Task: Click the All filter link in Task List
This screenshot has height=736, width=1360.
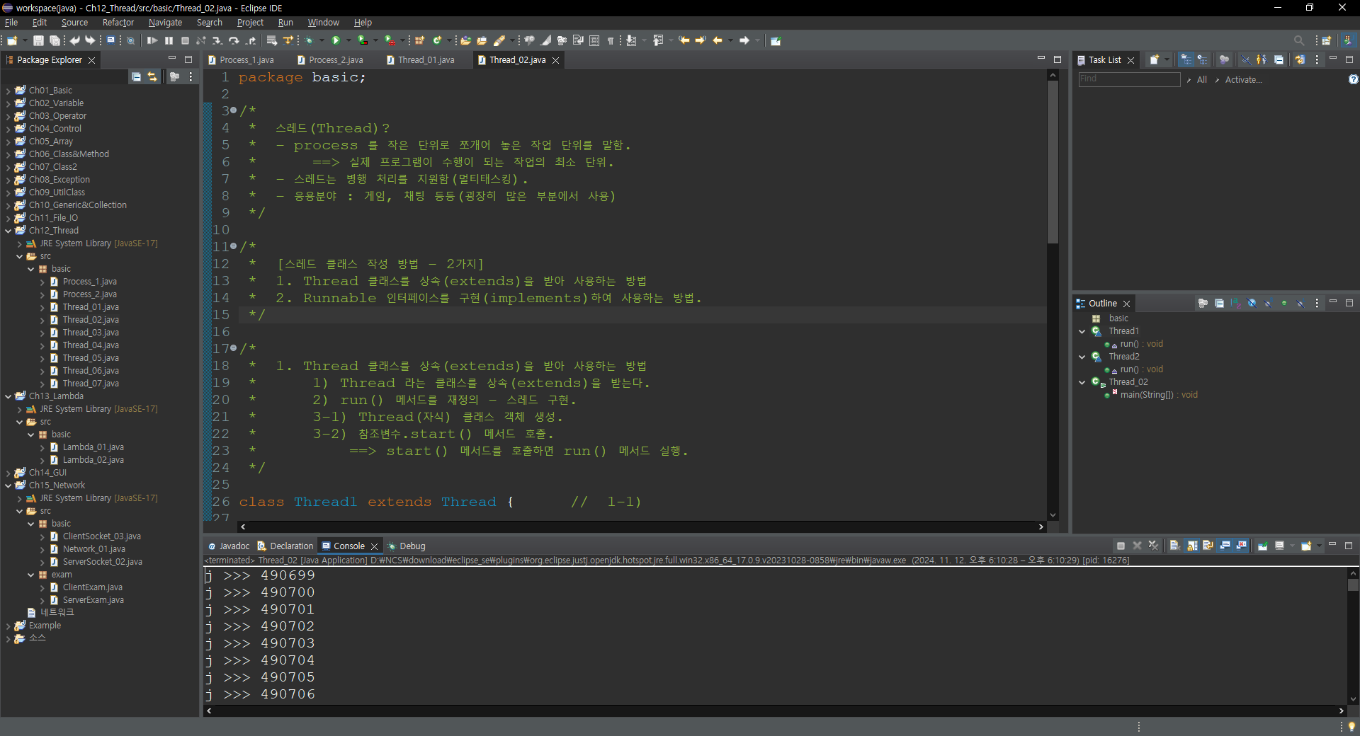Action: pyautogui.click(x=1202, y=80)
